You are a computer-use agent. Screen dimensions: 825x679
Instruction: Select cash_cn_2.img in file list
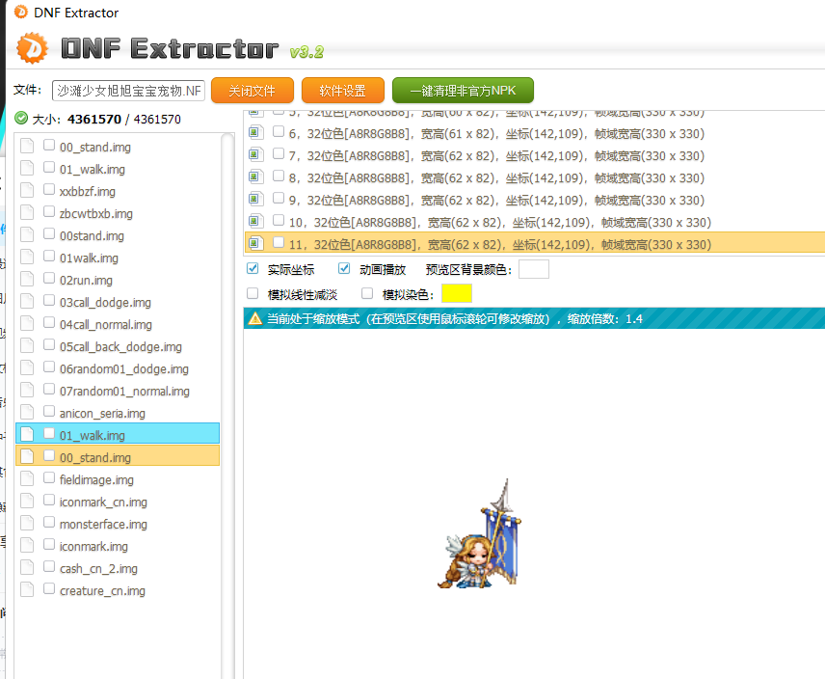pos(98,568)
